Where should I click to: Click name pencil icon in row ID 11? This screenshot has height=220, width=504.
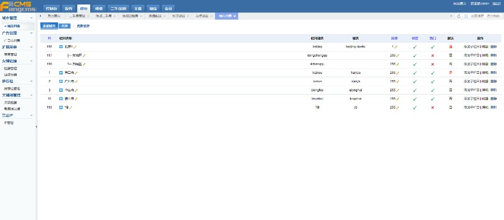point(76,99)
